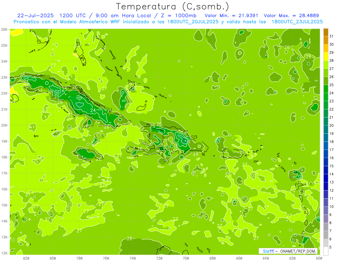Click the 'Valor Max. = 28.4889' readout

(x=291, y=16)
